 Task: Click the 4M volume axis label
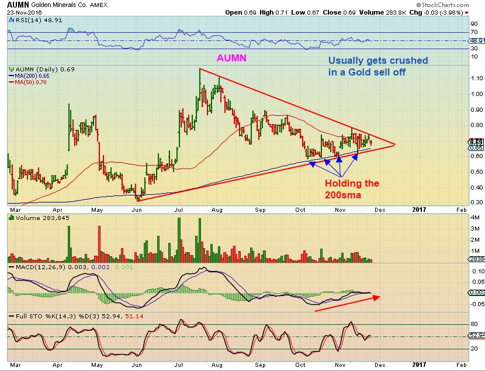coord(475,218)
